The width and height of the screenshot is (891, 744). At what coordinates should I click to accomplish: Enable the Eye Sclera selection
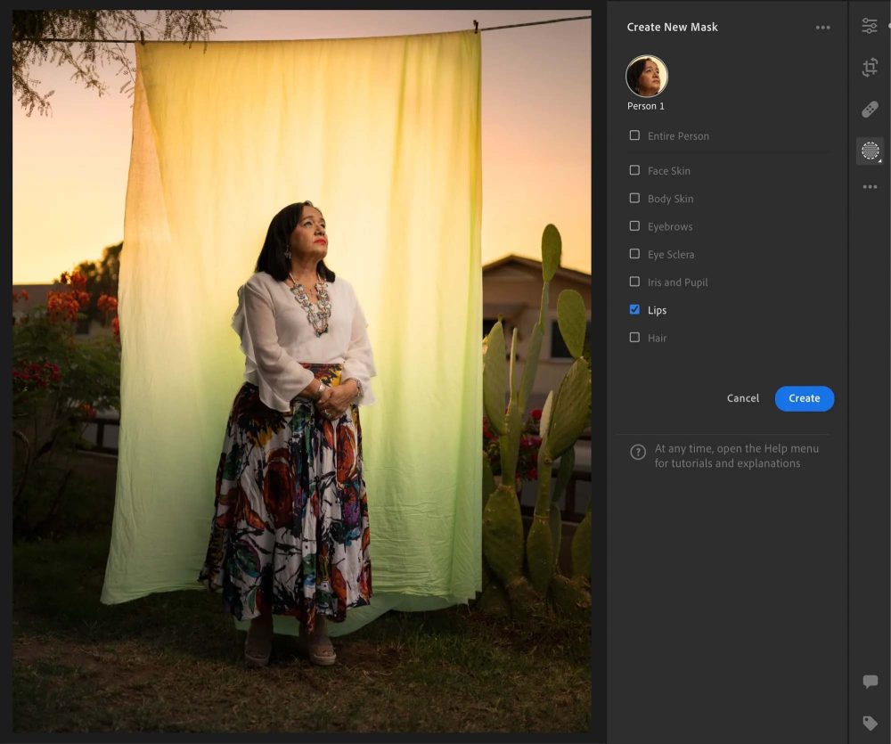point(634,254)
